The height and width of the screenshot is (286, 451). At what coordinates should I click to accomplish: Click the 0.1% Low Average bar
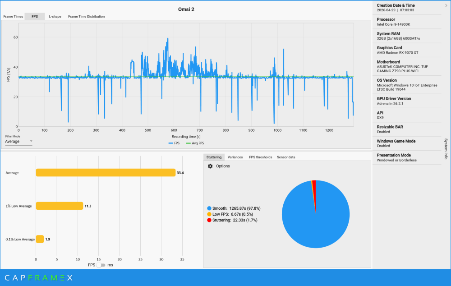click(40, 239)
